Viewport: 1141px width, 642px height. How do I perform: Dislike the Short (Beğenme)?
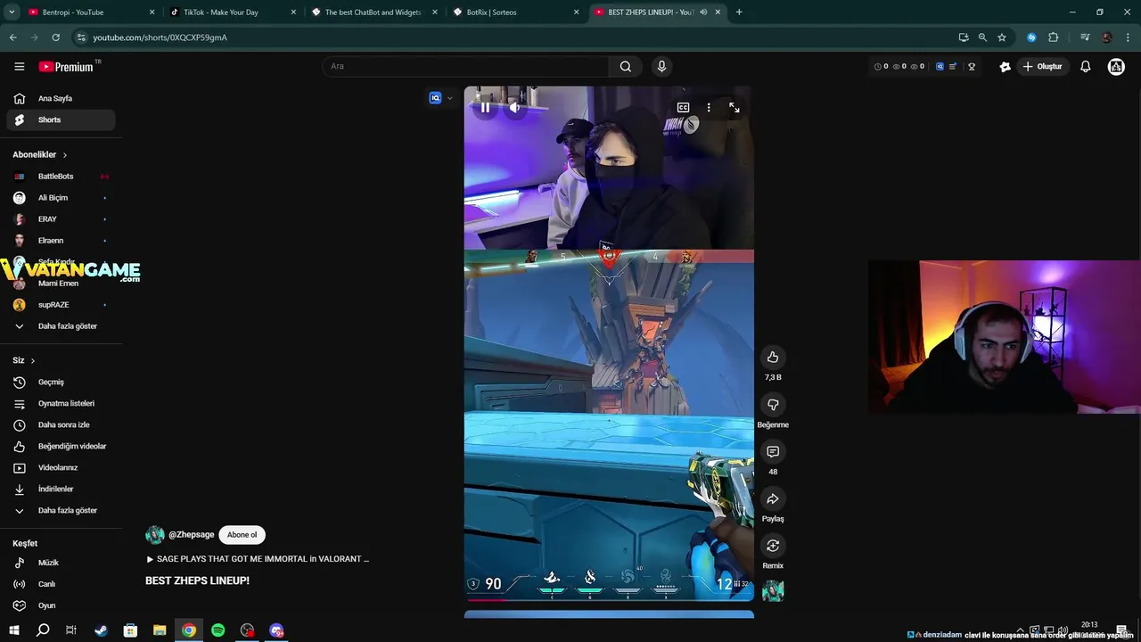[x=773, y=405]
